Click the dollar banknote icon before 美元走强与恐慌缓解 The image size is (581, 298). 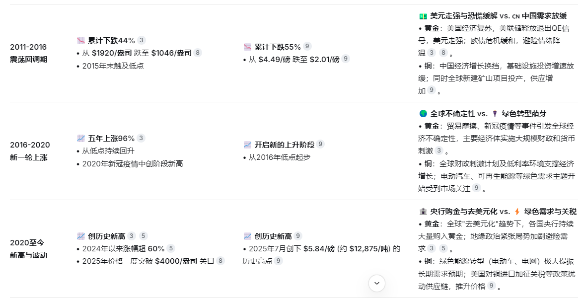click(x=423, y=16)
